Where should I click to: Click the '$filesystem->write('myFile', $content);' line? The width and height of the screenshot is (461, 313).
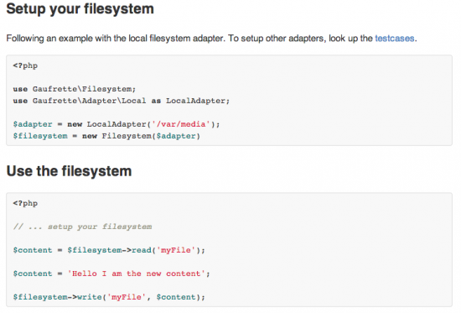pos(109,297)
